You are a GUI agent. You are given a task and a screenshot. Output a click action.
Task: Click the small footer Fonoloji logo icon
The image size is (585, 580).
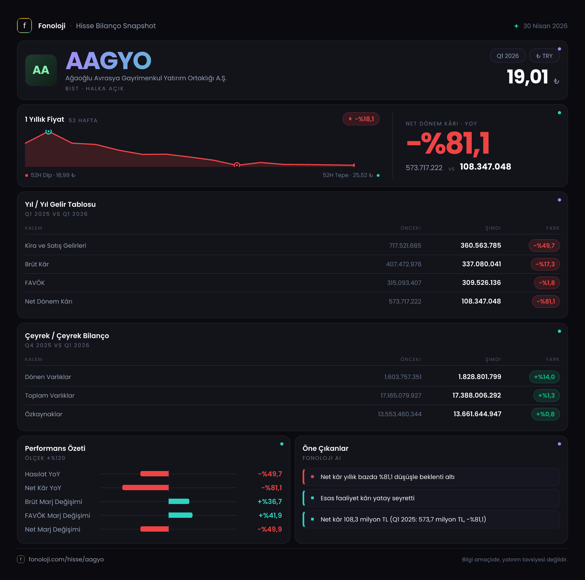(x=20, y=559)
